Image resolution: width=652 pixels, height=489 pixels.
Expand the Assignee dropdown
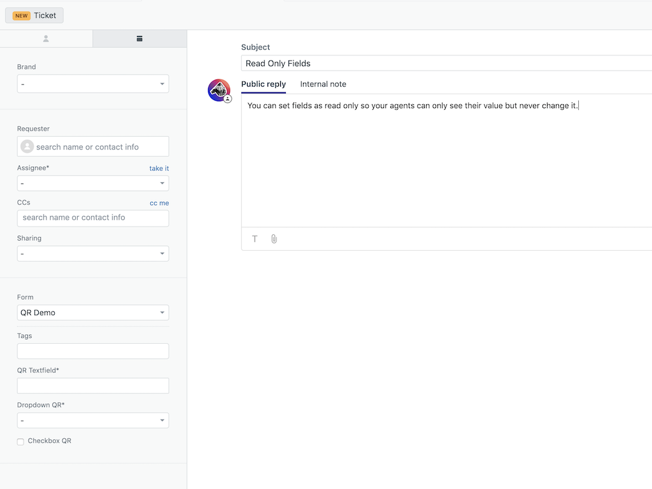[93, 183]
